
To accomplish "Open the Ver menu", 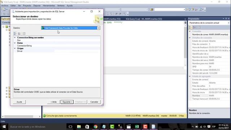I will tap(19, 6).
